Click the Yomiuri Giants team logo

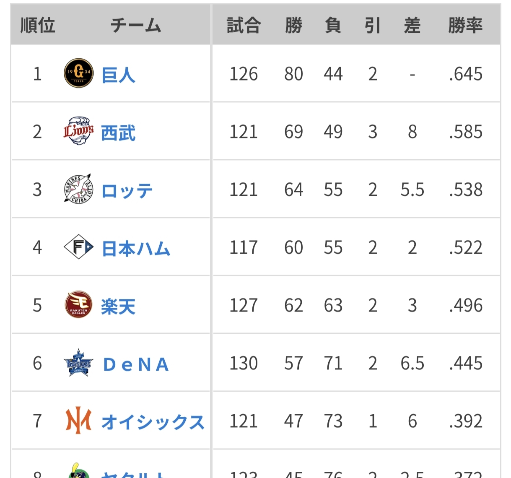(79, 73)
